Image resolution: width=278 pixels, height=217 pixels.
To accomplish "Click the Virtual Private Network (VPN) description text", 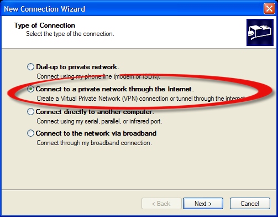I will 141,99.
